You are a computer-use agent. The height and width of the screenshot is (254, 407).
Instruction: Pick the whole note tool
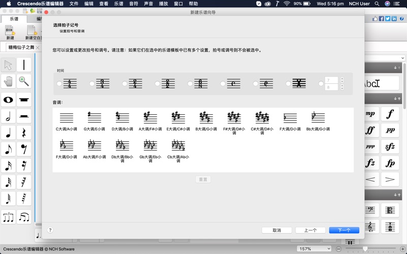coord(8,100)
